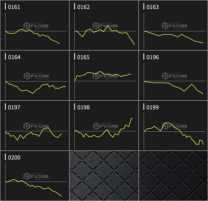Click the 0161 number label

(14, 7)
